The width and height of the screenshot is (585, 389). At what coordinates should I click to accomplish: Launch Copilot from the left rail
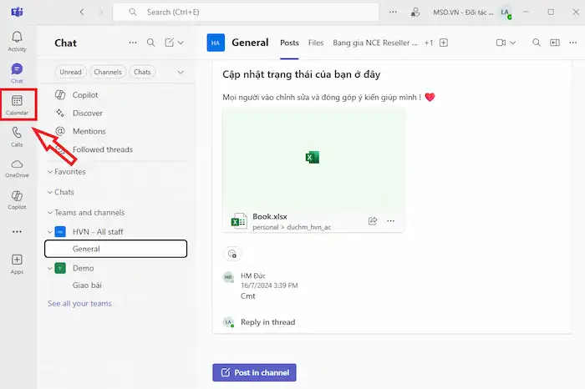pyautogui.click(x=17, y=200)
